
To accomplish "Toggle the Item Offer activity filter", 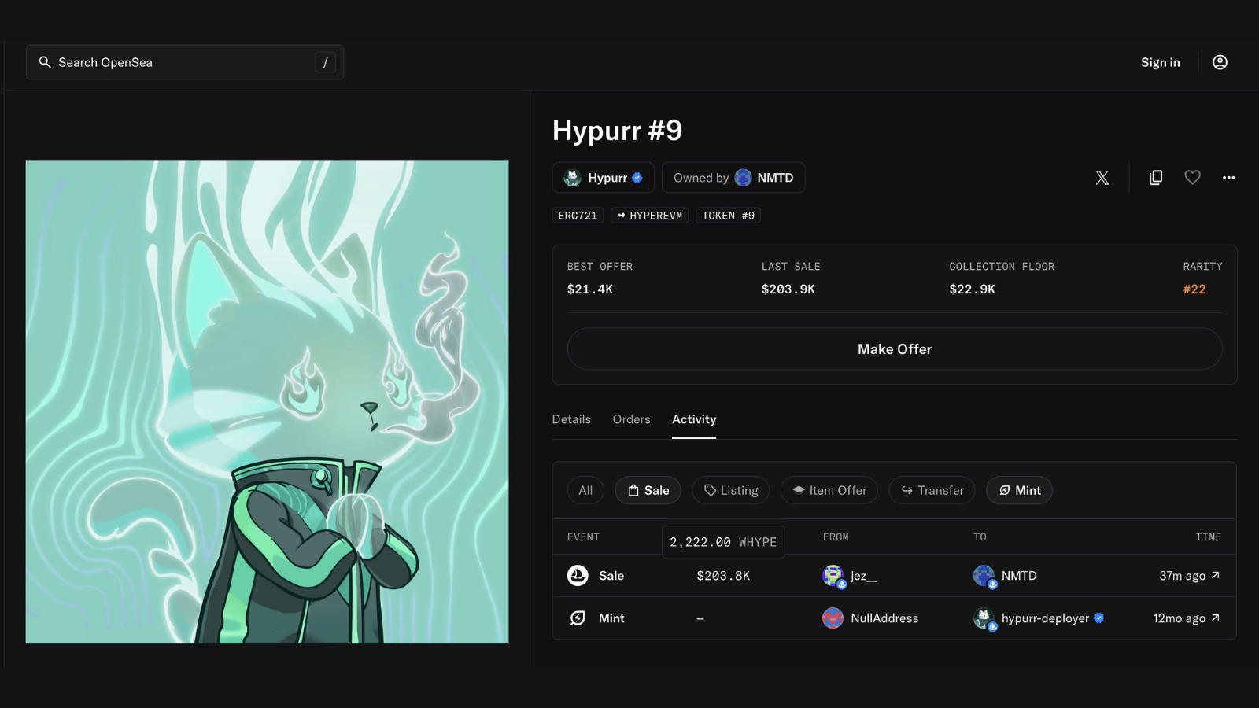I will coord(829,490).
